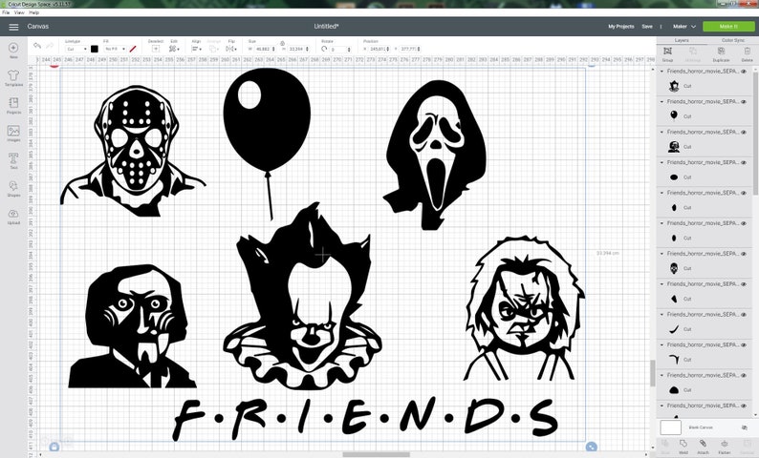Collapse the puppet face layer group
The image size is (759, 458).
click(662, 133)
